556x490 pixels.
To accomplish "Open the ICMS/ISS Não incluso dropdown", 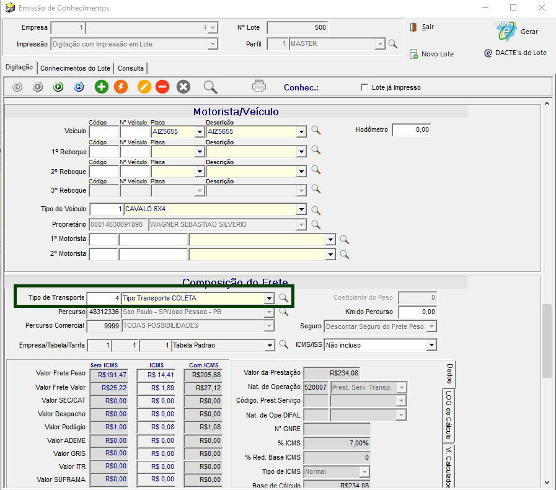I will coord(431,345).
